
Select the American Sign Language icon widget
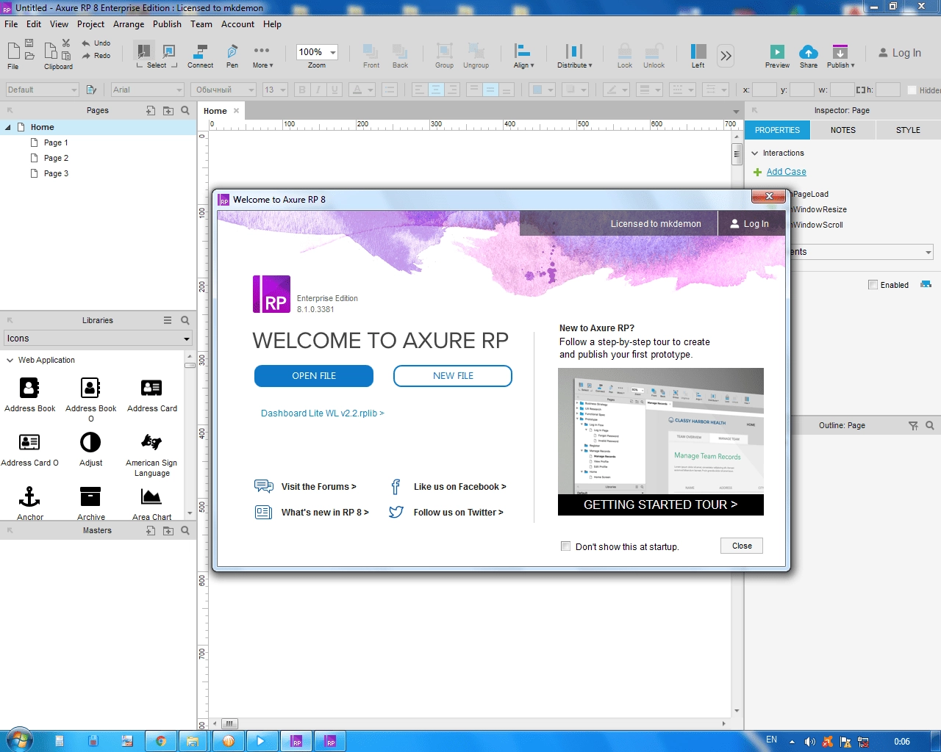(151, 442)
